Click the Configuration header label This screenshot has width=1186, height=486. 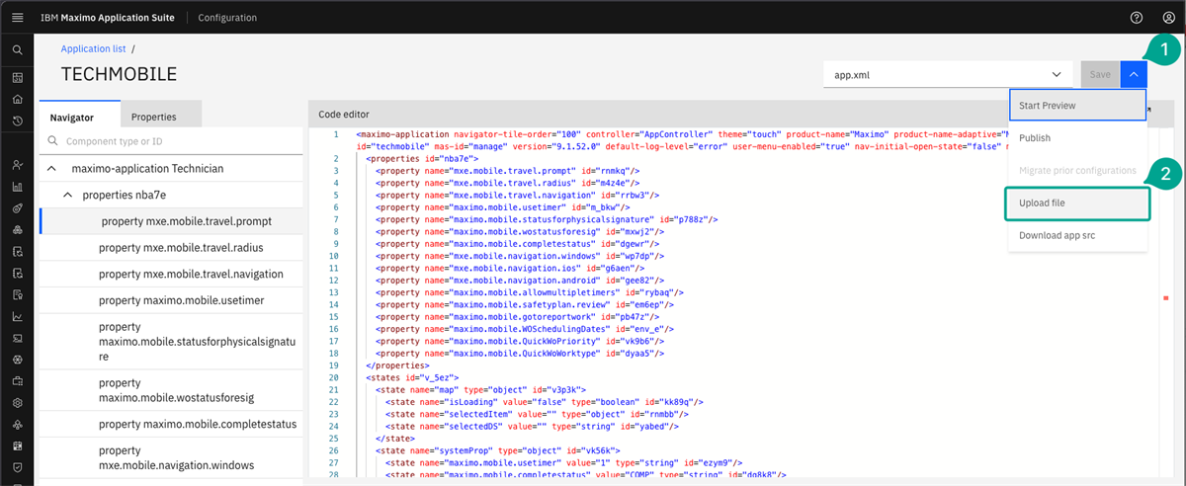(x=227, y=18)
